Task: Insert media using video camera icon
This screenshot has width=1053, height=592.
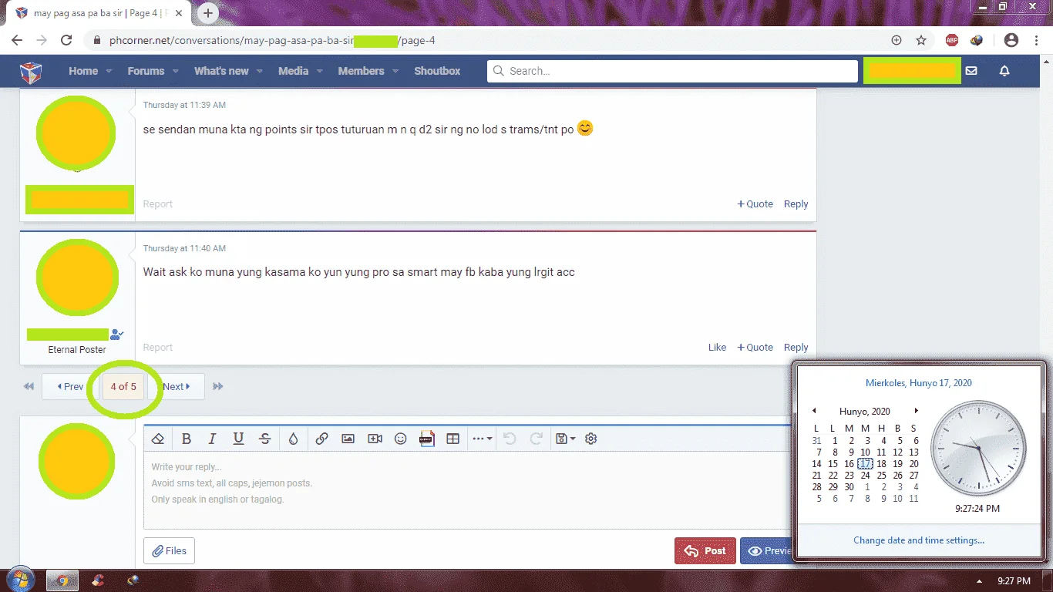Action: coord(375,439)
